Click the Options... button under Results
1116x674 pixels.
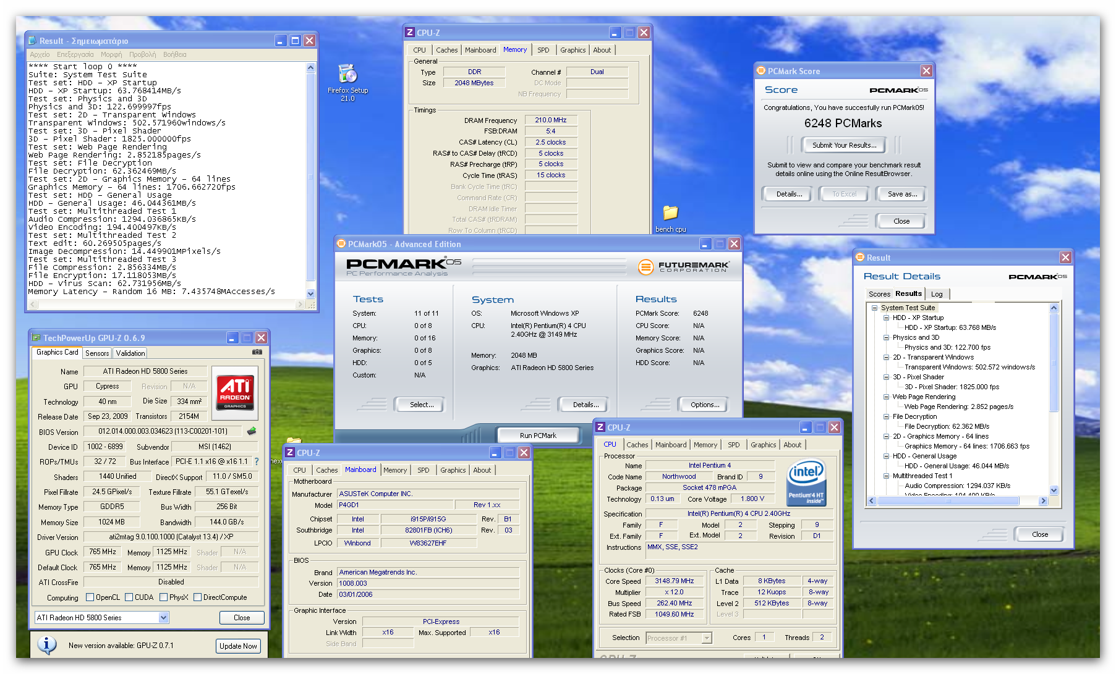tap(705, 405)
